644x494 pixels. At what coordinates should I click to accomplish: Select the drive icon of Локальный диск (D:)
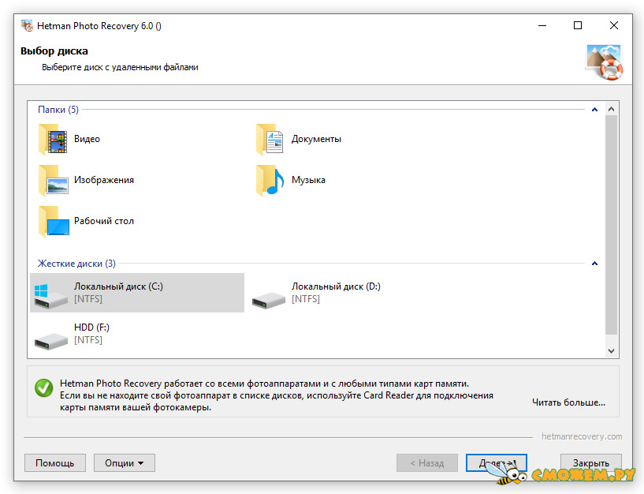[268, 300]
